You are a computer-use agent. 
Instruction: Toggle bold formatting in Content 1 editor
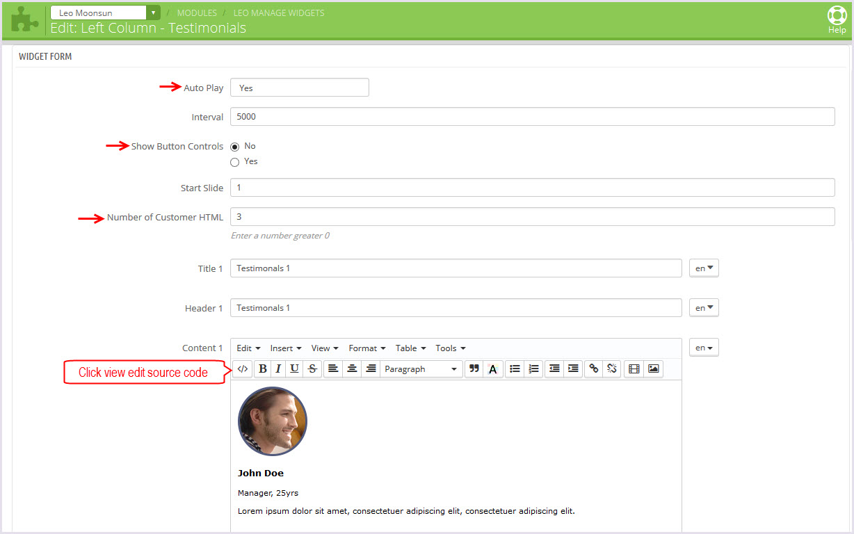coord(262,369)
